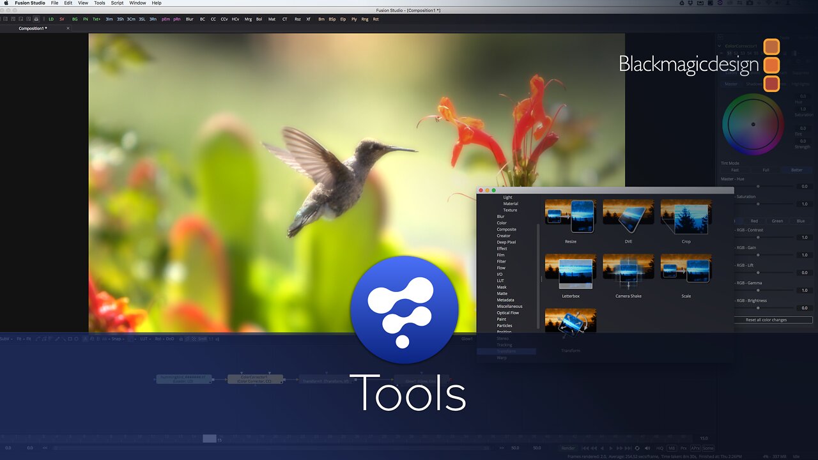Click the Rct rectangle mask tool
Image resolution: width=818 pixels, height=460 pixels.
[376, 19]
